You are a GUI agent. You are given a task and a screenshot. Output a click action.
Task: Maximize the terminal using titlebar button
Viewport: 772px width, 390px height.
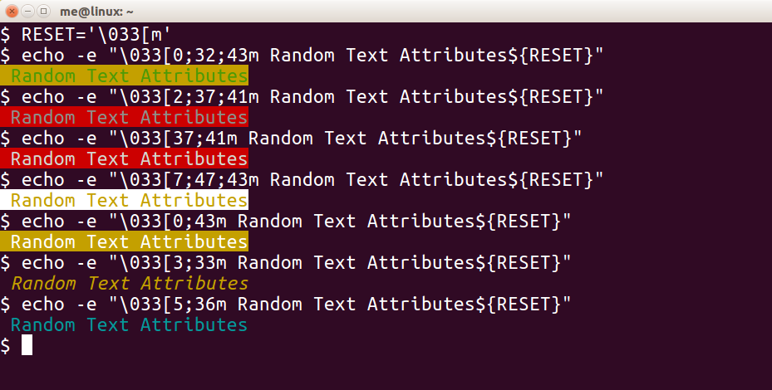(x=43, y=11)
